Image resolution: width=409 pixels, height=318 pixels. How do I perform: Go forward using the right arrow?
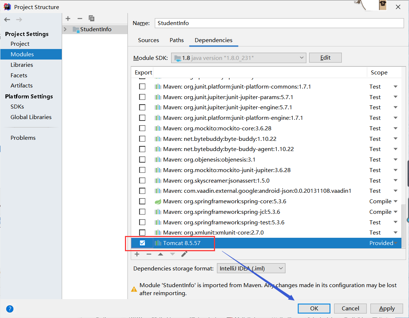(19, 20)
